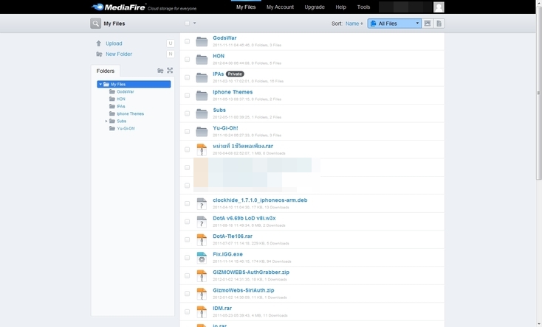
Task: Check the IPAs folder checkbox
Action: click(x=187, y=77)
